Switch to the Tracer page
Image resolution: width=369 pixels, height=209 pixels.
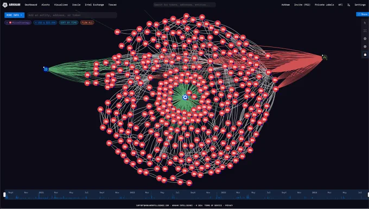112,5
